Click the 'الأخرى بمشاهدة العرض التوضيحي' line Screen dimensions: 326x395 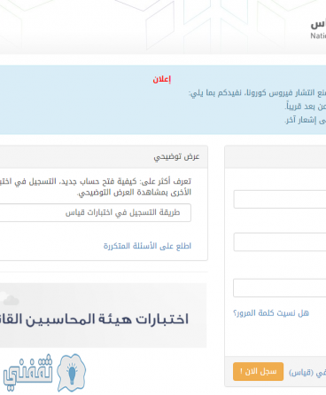coord(134,193)
